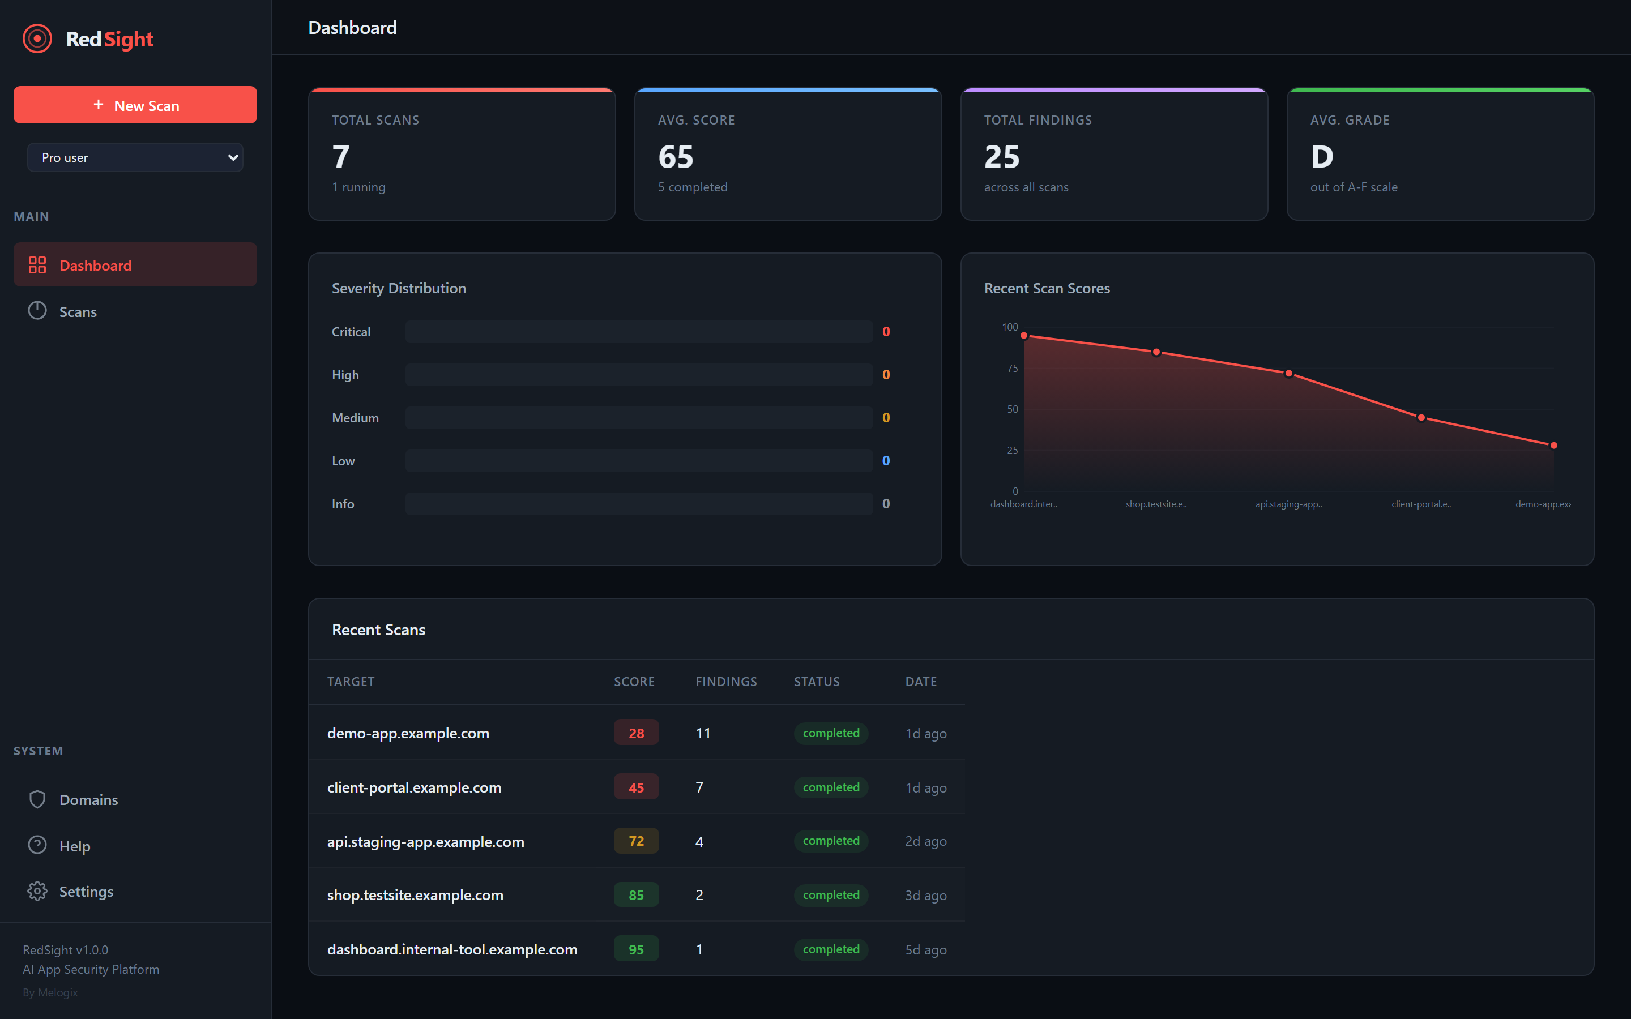
Task: Select the Dashboard grid icon
Action: point(38,264)
